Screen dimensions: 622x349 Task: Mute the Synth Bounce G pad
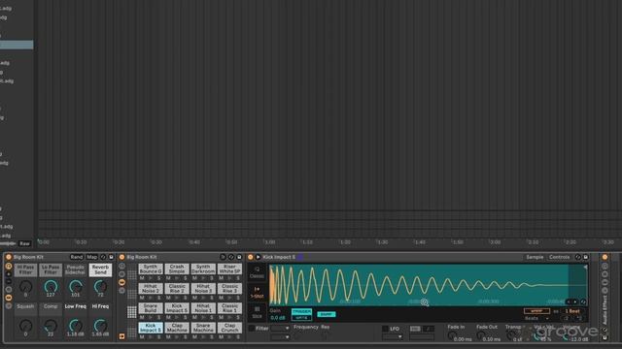click(142, 278)
